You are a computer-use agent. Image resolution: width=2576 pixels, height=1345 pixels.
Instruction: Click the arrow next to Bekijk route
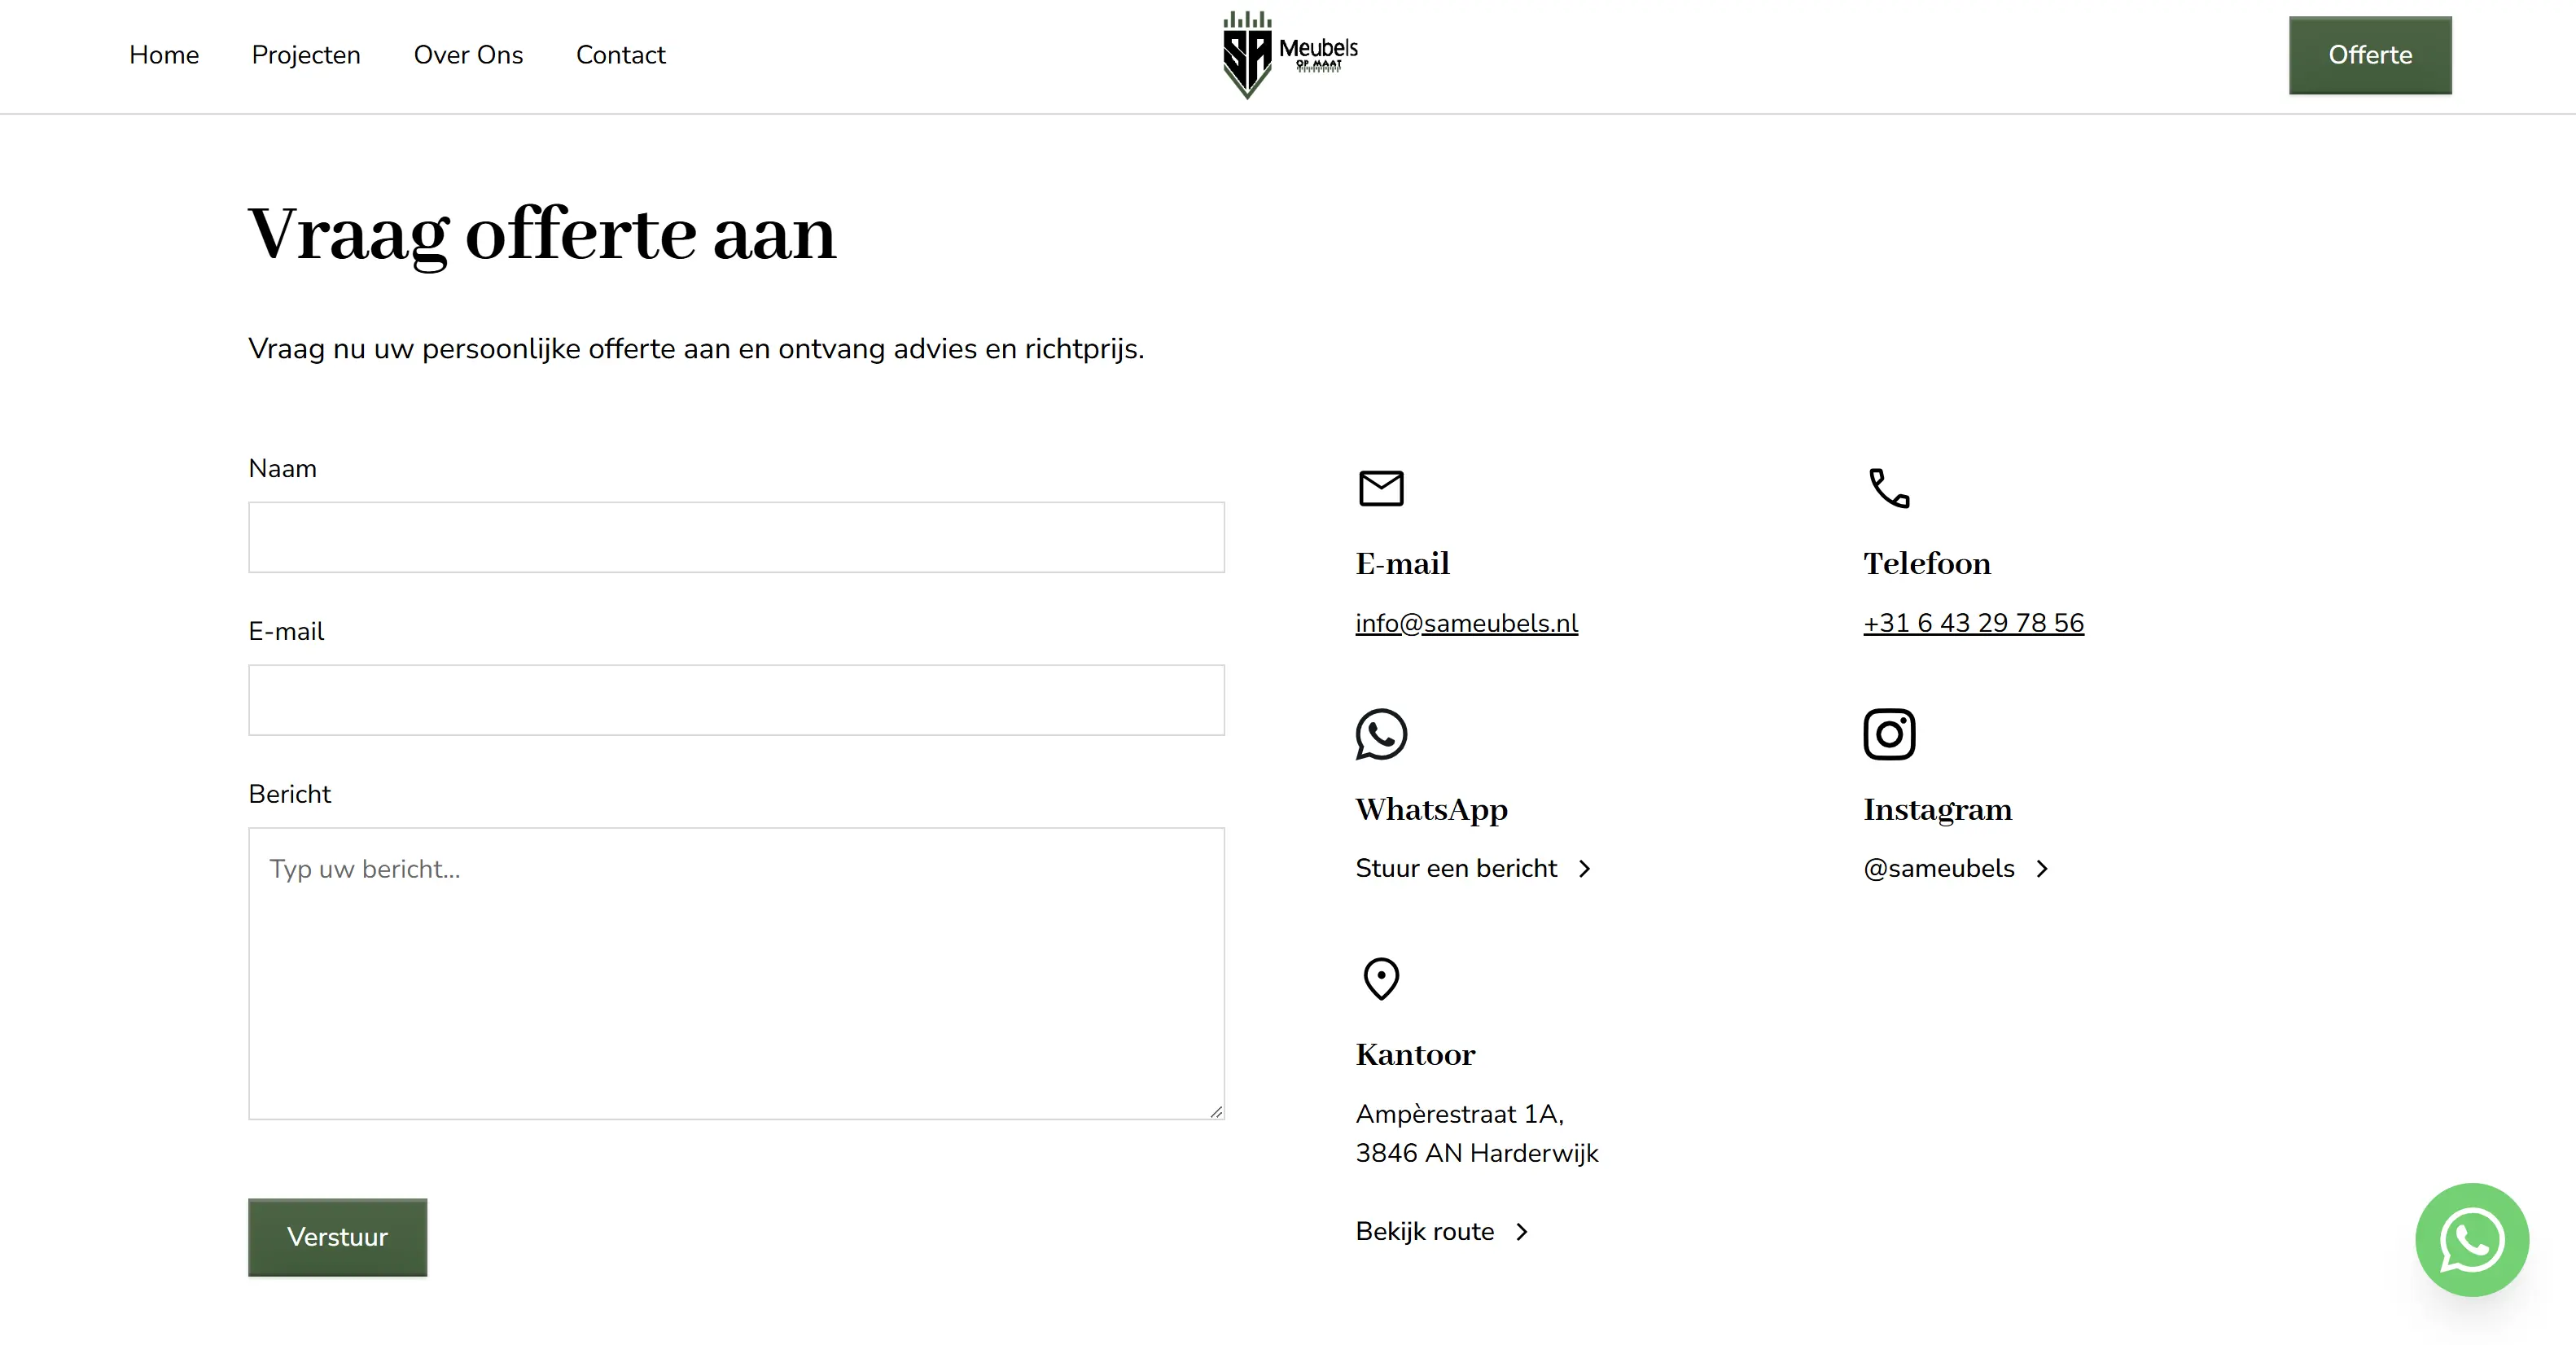pos(1522,1232)
